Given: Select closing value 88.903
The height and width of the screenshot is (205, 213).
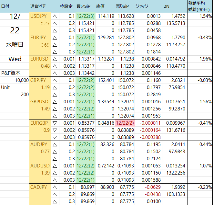Looking at the screenshot, I should point(107,187).
